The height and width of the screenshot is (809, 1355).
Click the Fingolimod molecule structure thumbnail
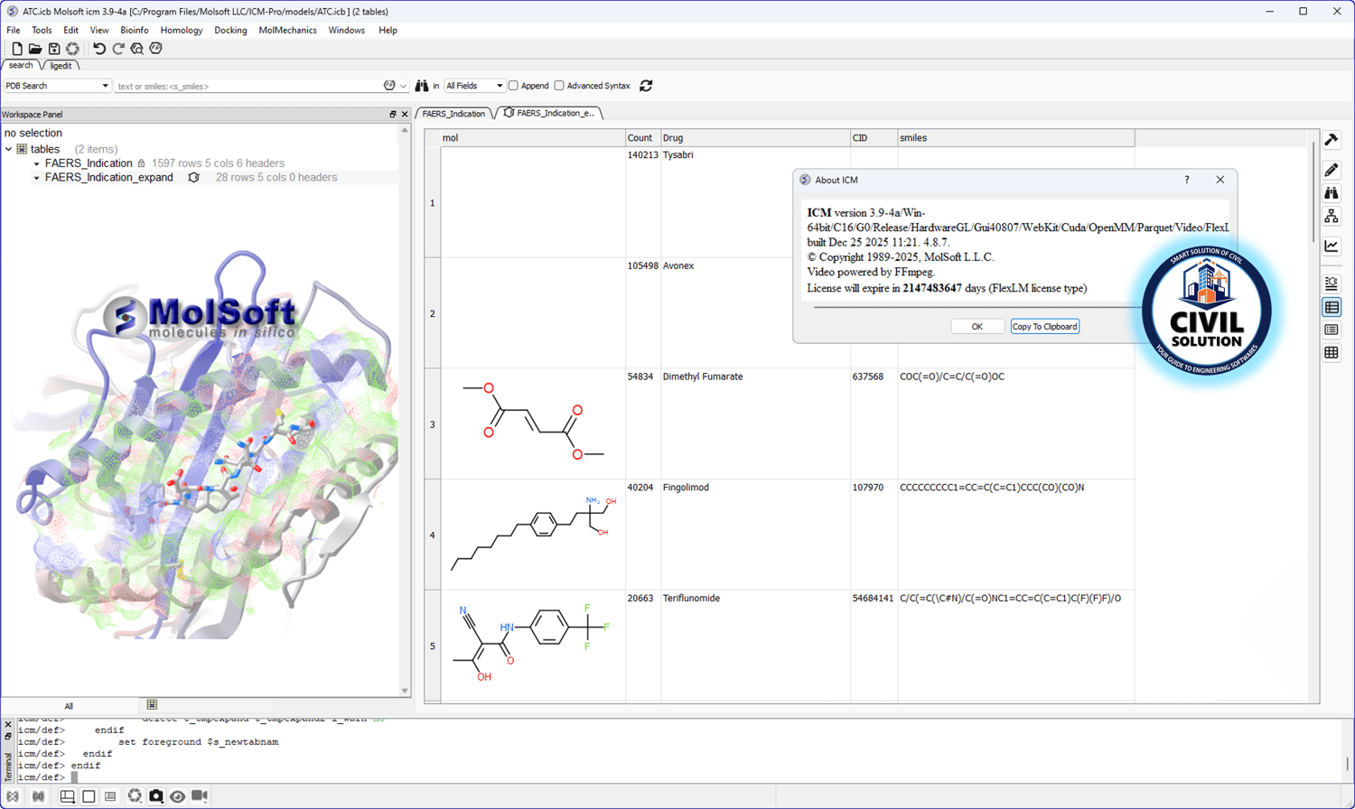tap(533, 533)
